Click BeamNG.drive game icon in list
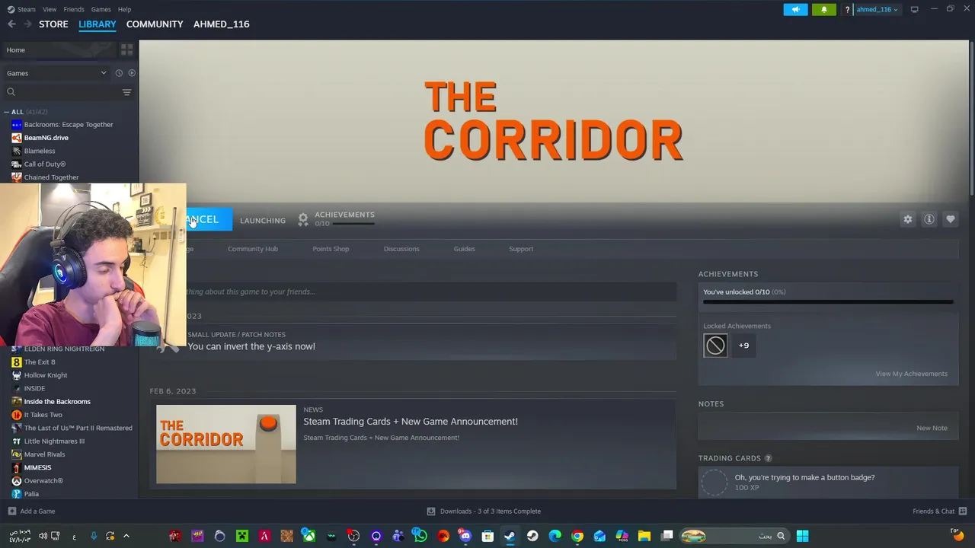This screenshot has width=975, height=548. click(x=17, y=138)
